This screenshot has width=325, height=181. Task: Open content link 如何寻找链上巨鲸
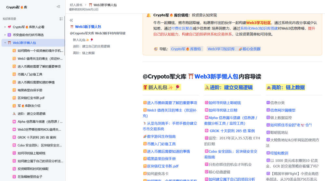223,110
